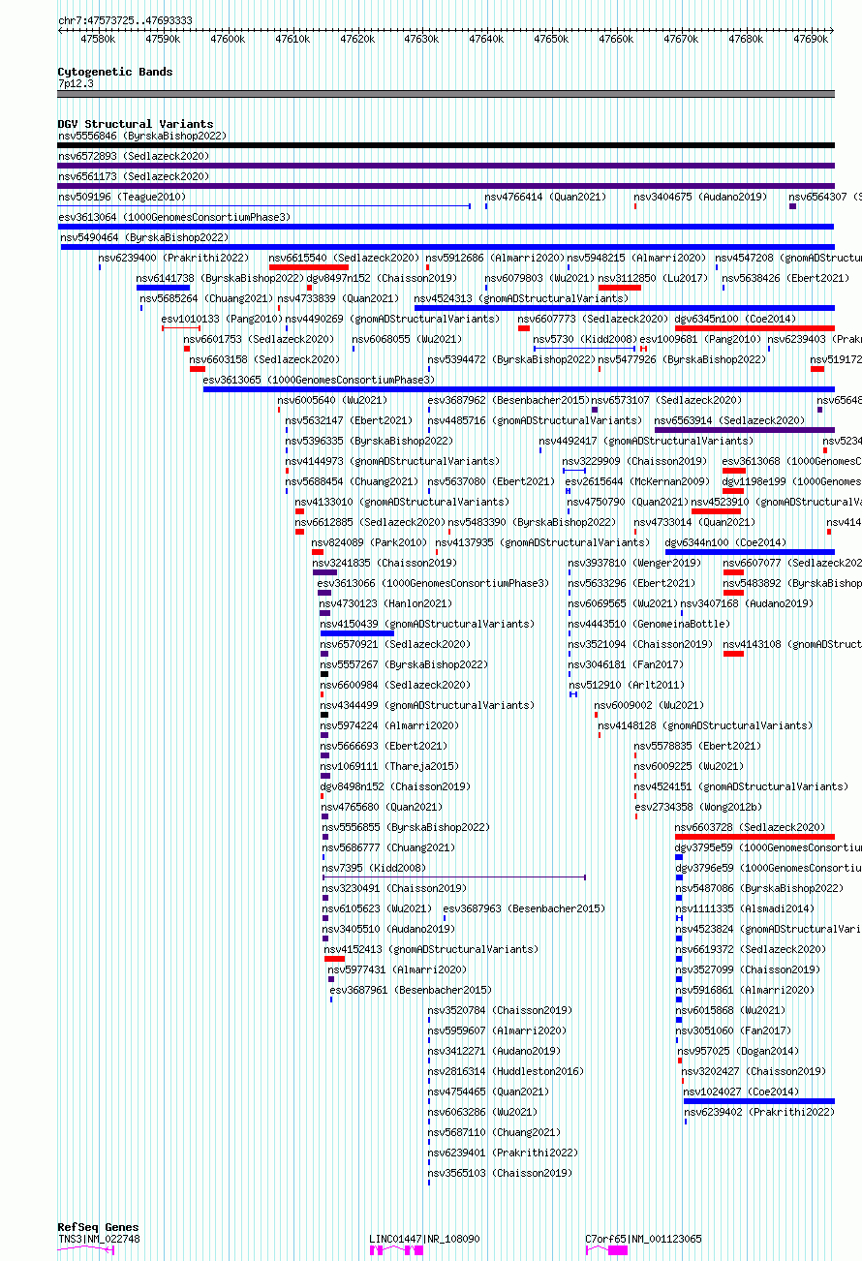Image resolution: width=862 pixels, height=1261 pixels.
Task: Click the RefSeq Genes track title
Action: 98,1228
